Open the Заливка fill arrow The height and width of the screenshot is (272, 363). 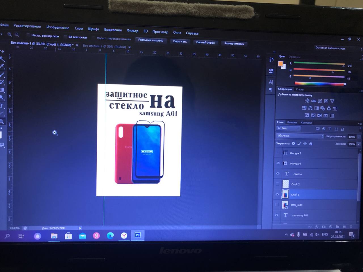(359, 144)
